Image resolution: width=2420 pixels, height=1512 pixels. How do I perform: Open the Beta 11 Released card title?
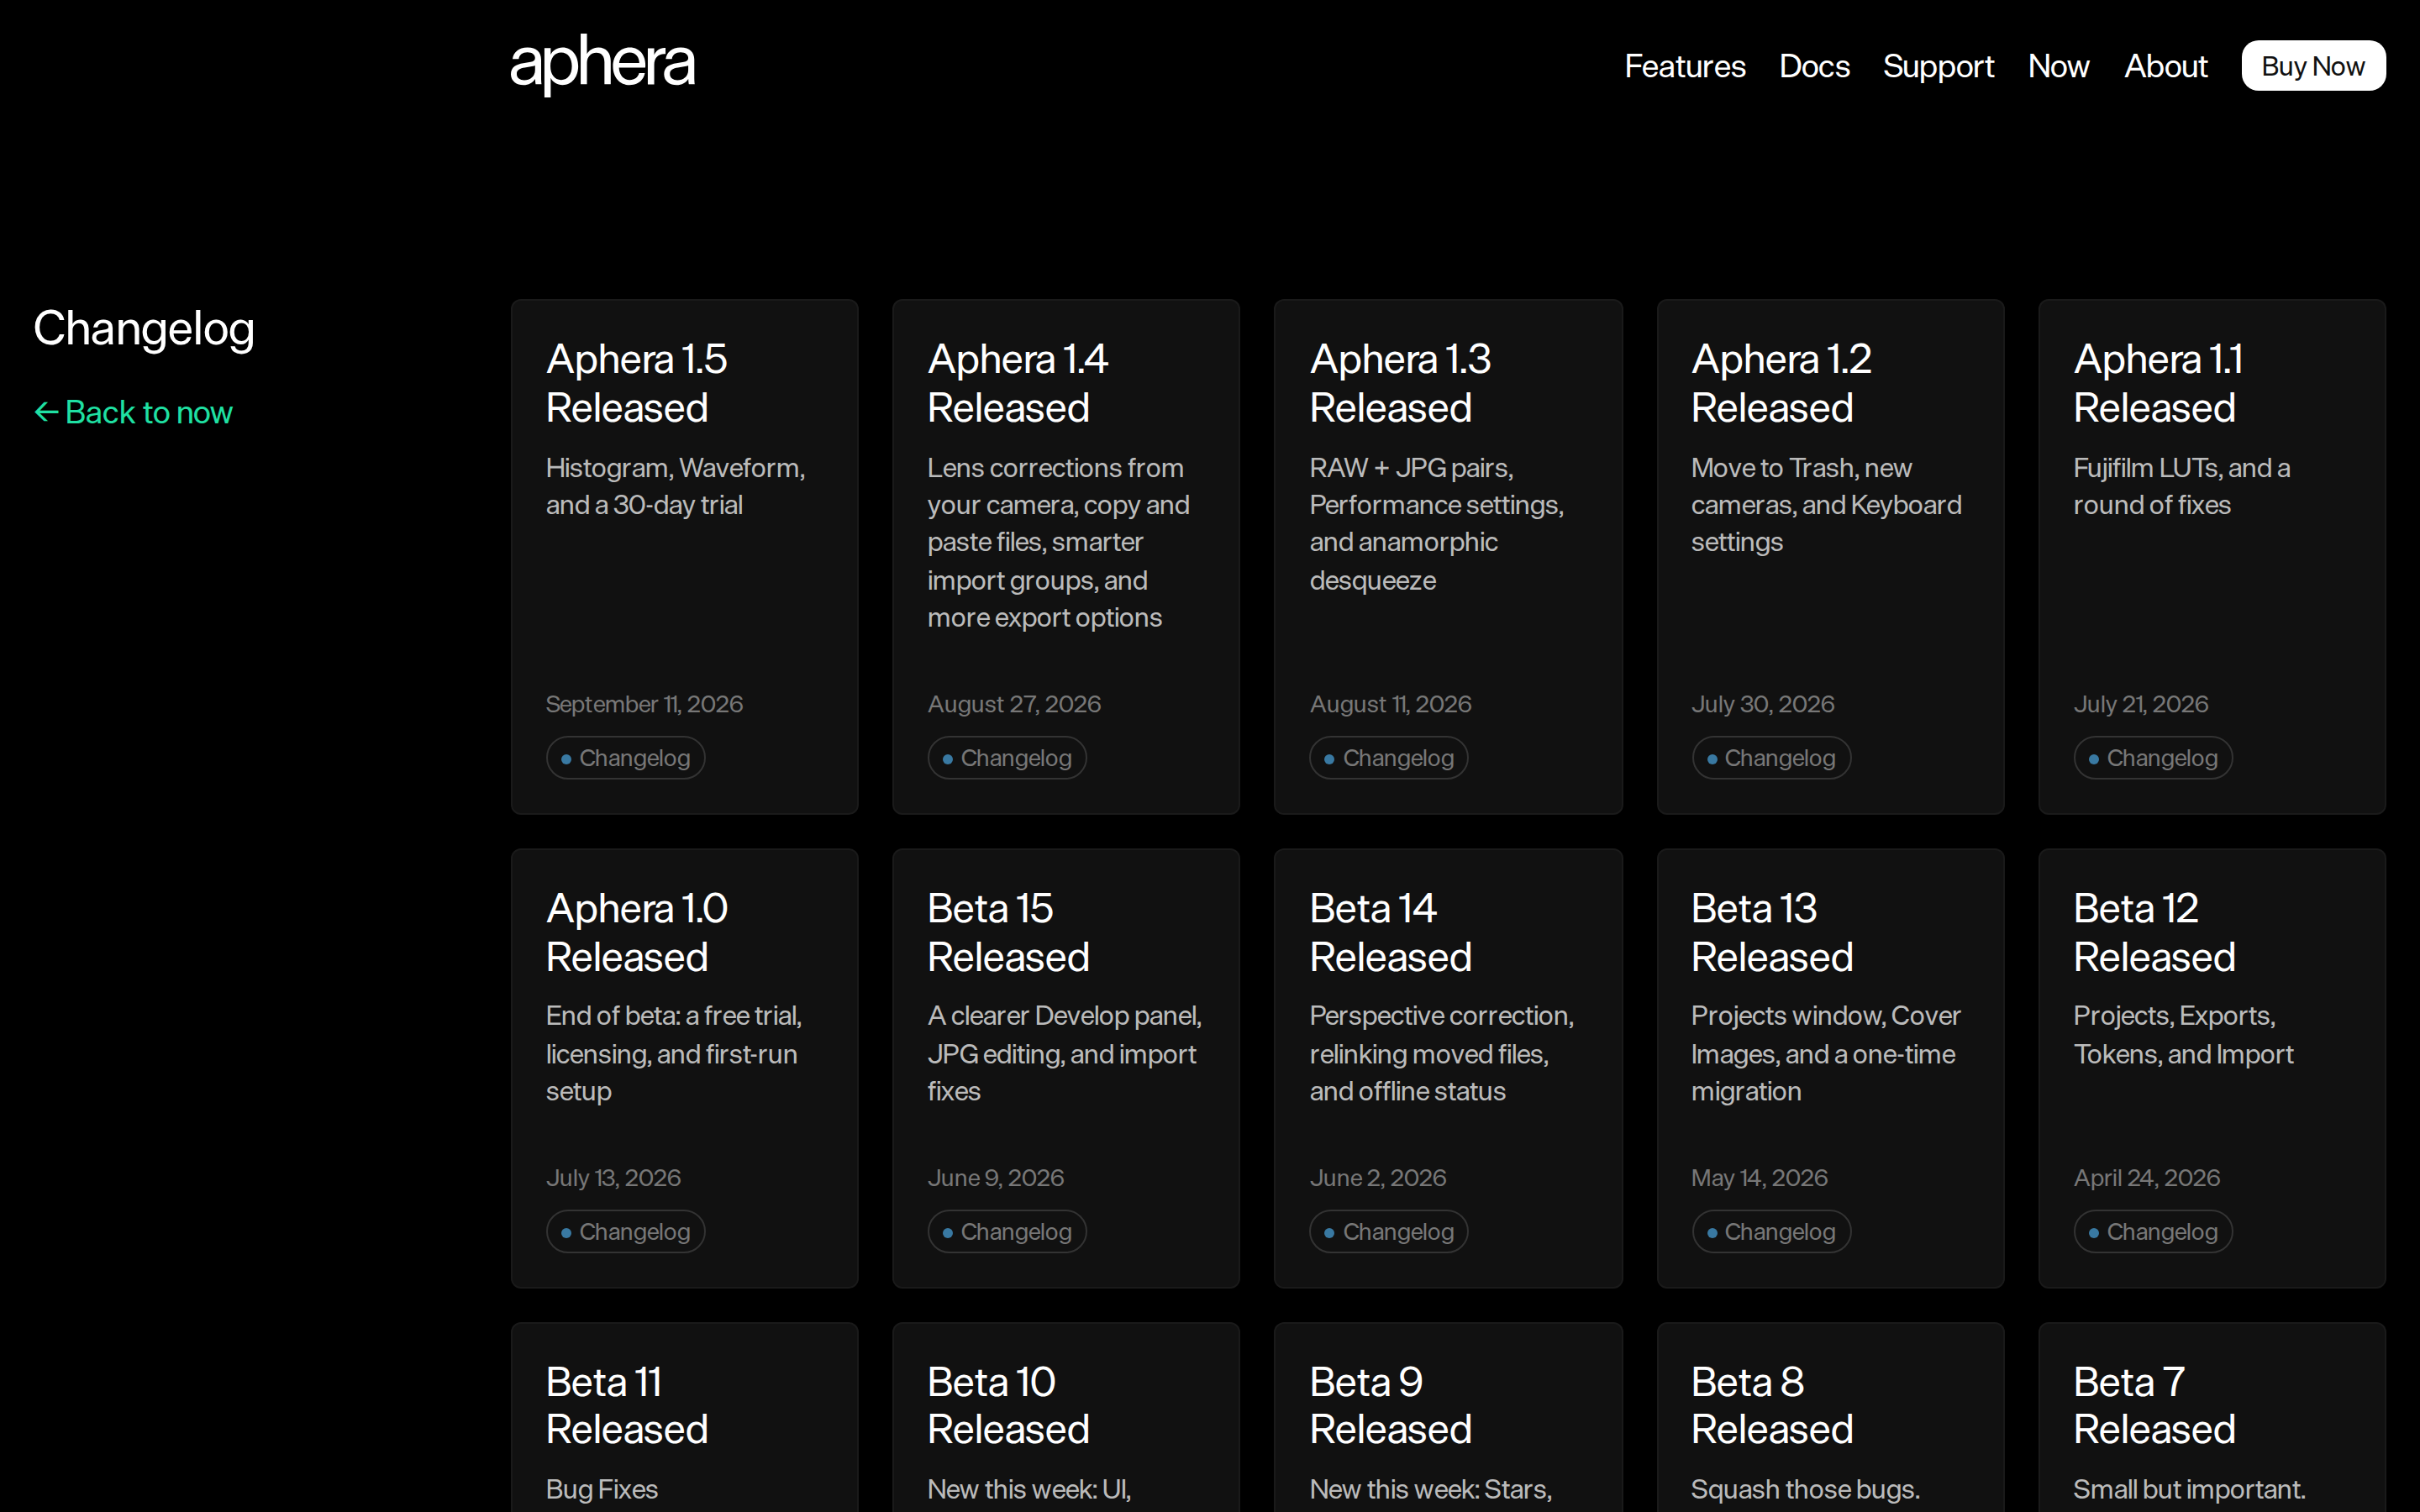(x=627, y=1405)
